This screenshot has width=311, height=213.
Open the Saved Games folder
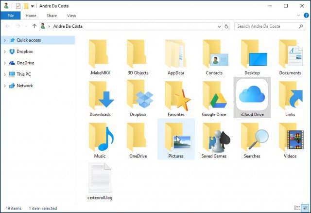pos(214,141)
